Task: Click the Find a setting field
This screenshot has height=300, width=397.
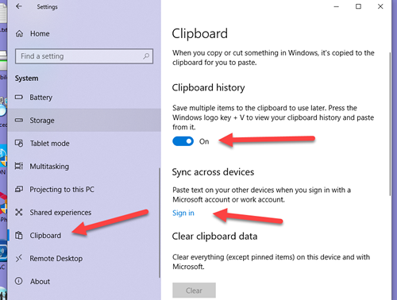Action: point(84,56)
